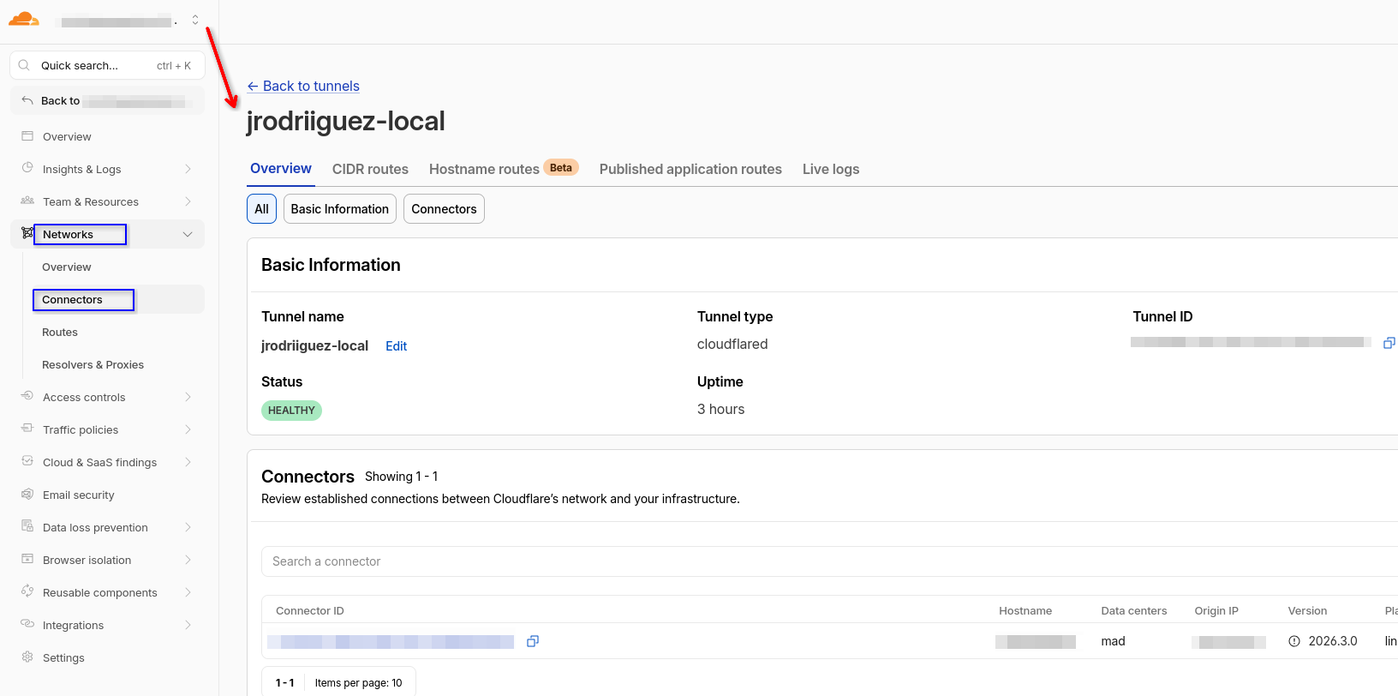This screenshot has width=1398, height=696.
Task: Click the Connector ID column header
Action: pos(310,611)
